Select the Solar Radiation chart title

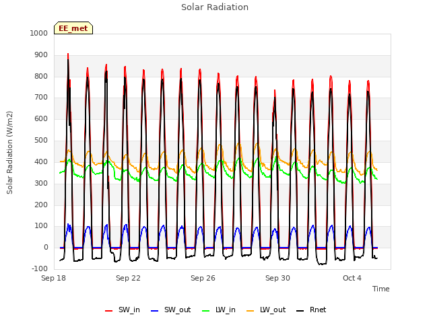pyautogui.click(x=215, y=7)
